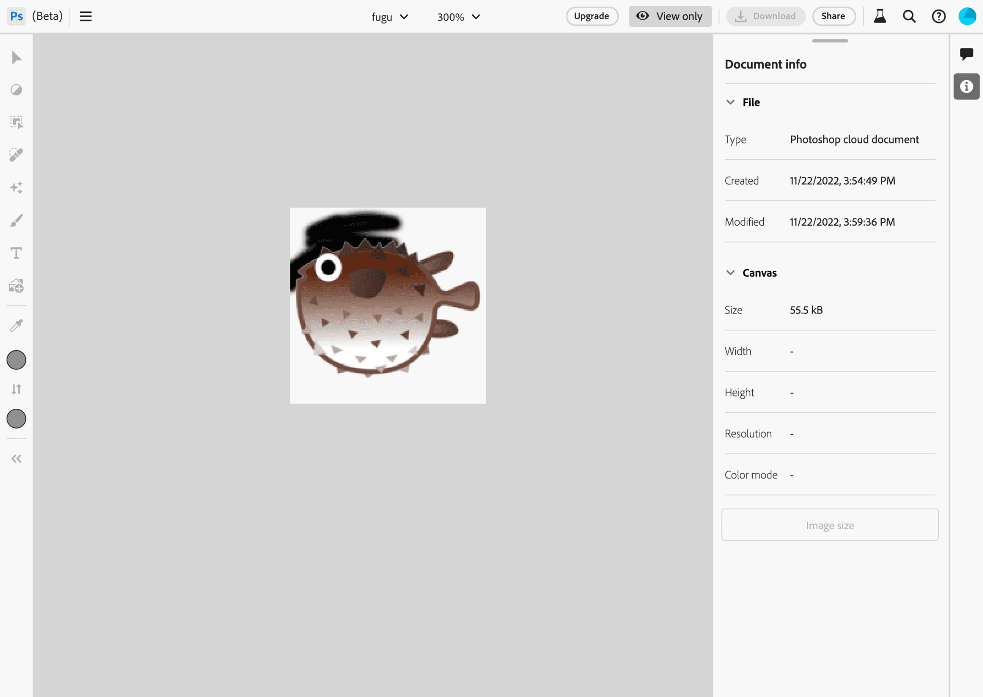Viewport: 983px width, 697px height.
Task: Select the Shape tool
Action: pos(17,286)
